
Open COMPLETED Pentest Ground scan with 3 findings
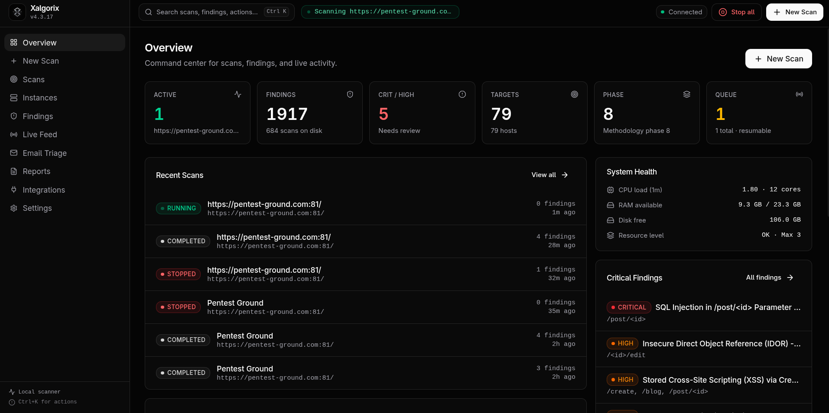pyautogui.click(x=366, y=373)
